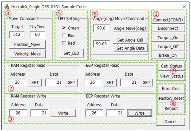Click RAM Register Write Address field

[18, 113]
